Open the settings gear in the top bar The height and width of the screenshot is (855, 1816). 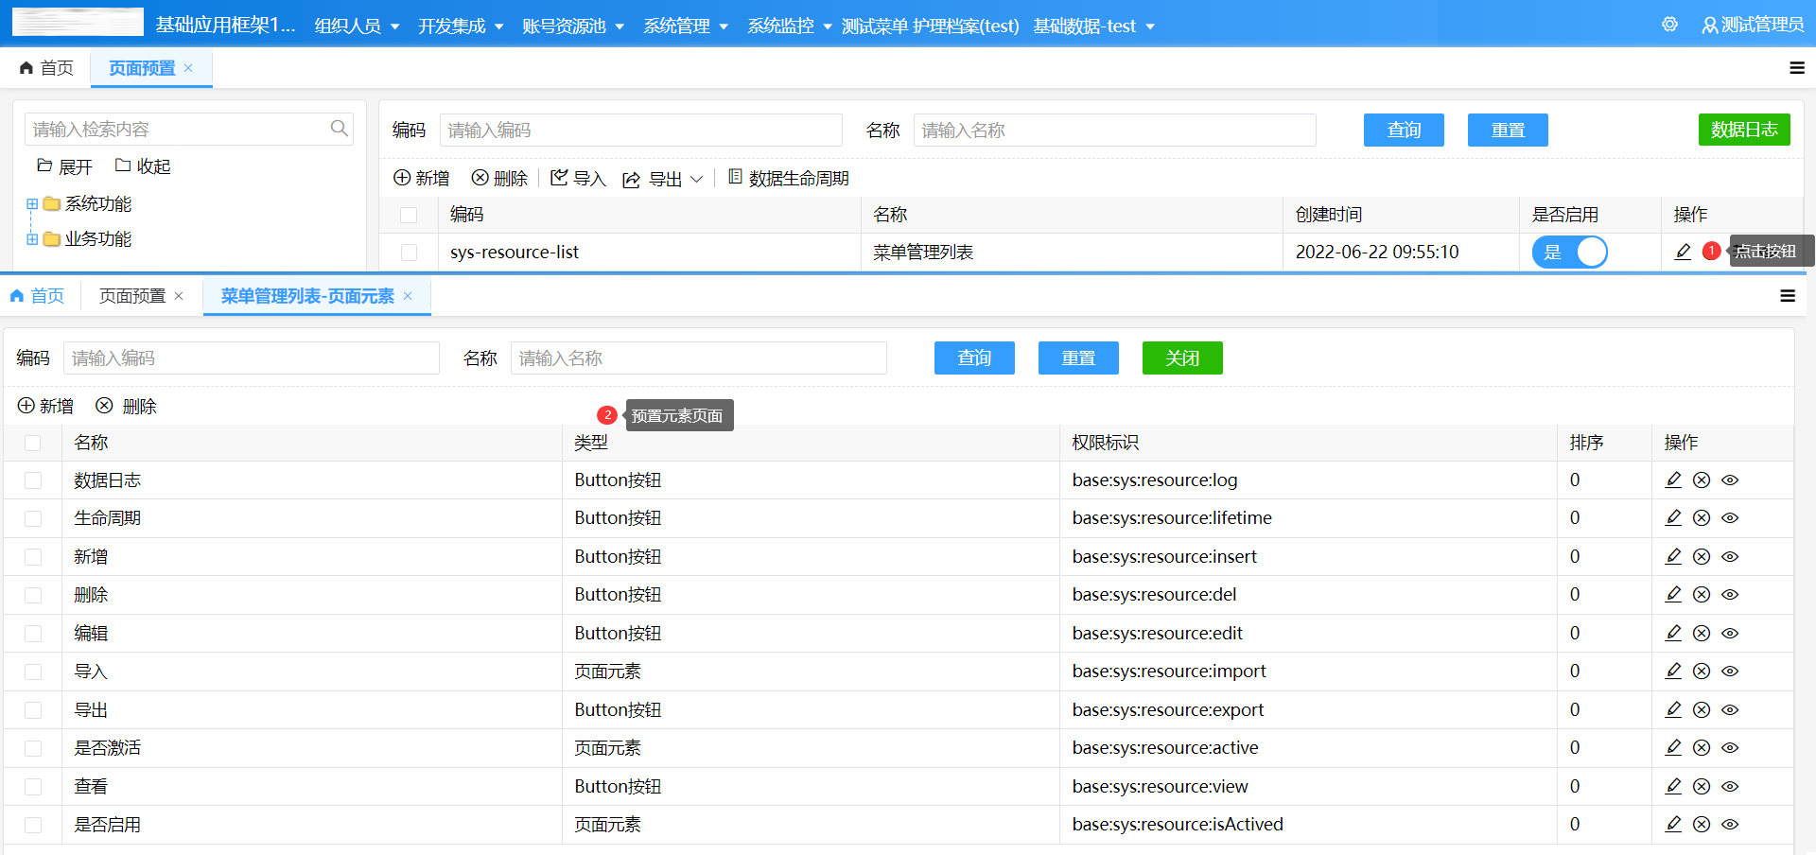pos(1669,25)
